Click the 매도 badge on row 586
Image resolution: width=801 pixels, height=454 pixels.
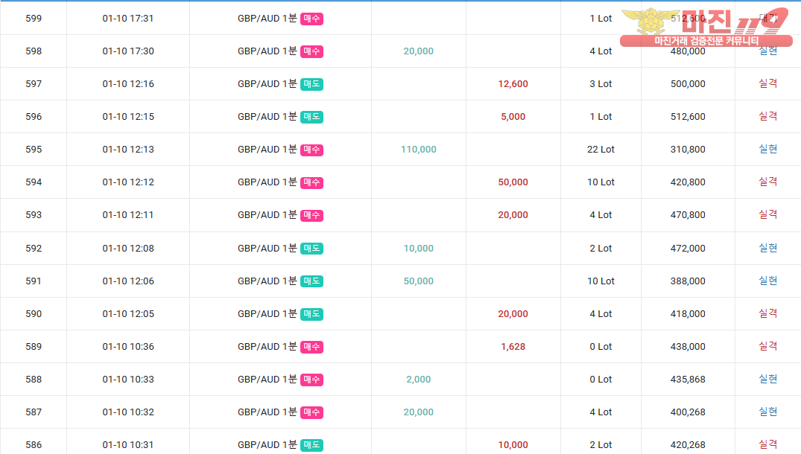311,445
